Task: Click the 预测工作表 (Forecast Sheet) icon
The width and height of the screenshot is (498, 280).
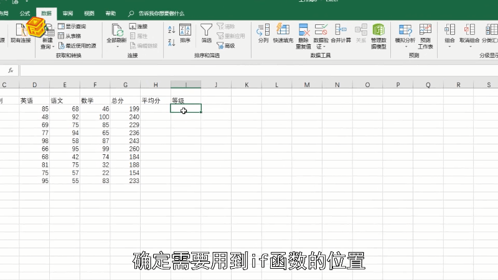Action: [425, 34]
